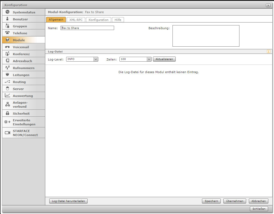
Task: Click the Benutzer person icon
Action: 7,19
